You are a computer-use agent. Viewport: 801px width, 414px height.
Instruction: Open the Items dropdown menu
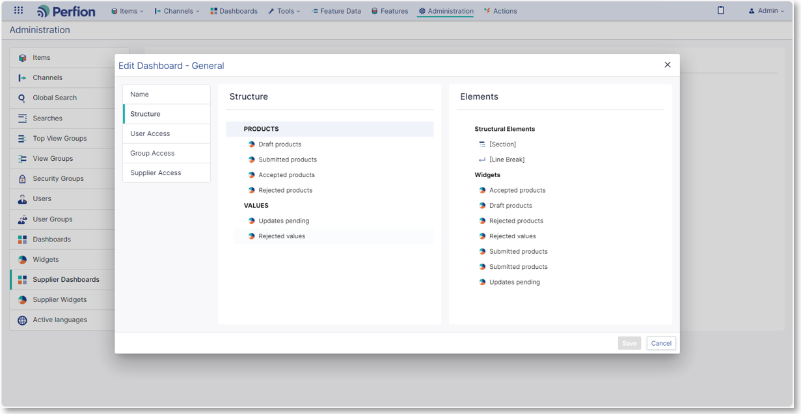pos(128,11)
